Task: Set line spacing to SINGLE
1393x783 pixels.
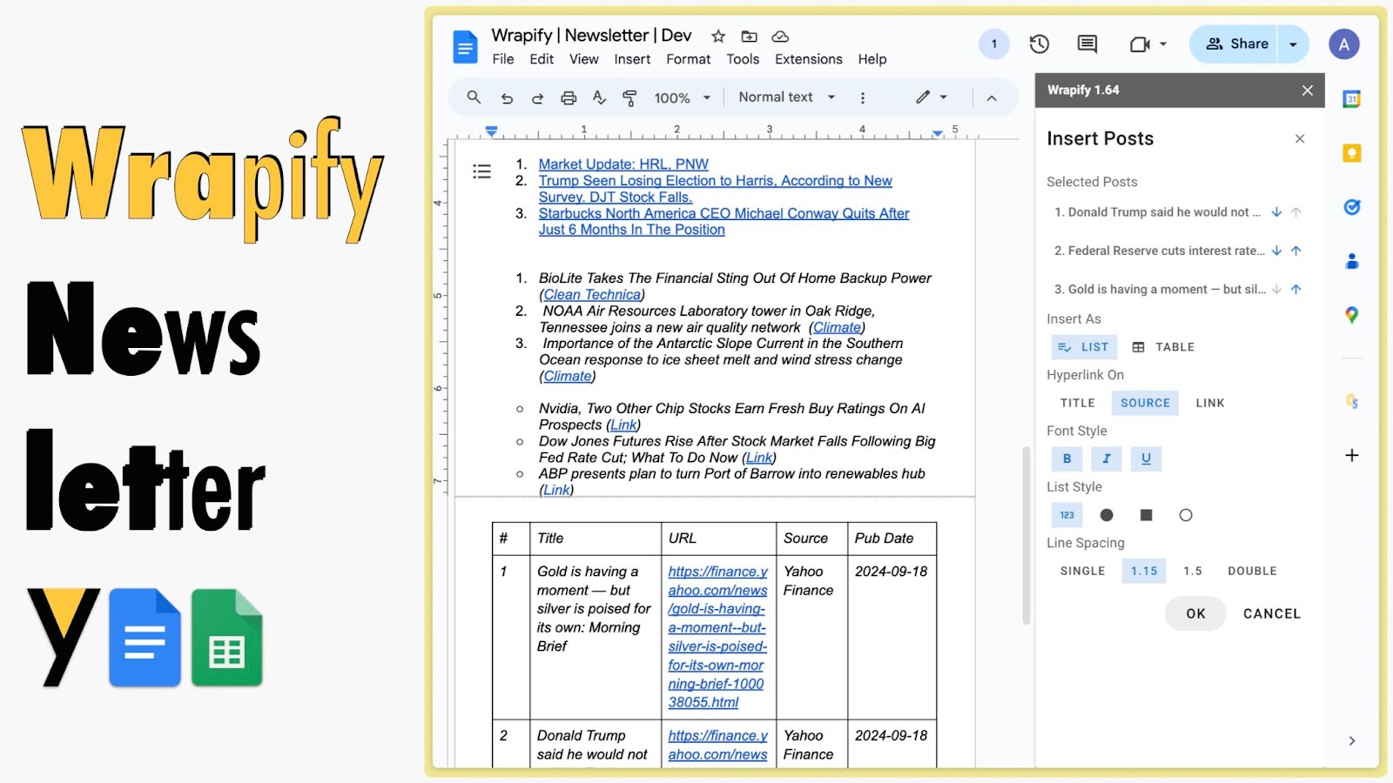Action: pyautogui.click(x=1083, y=571)
